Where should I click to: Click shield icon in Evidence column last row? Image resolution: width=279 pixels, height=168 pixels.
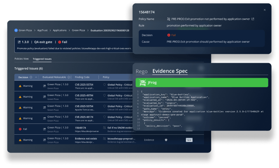pos(166,140)
